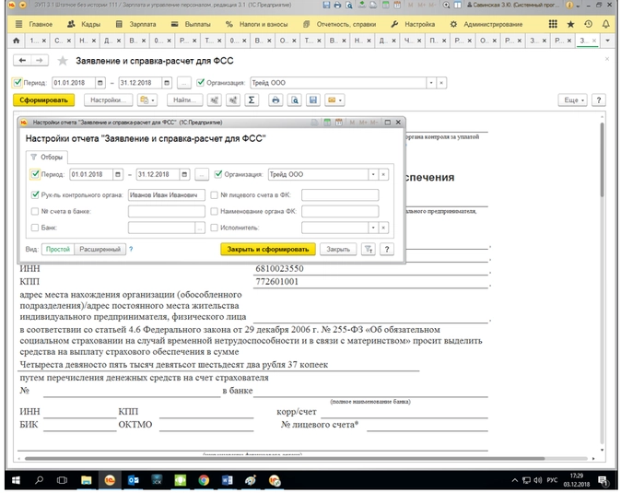
Task: Enable Наименование органа ФК checkbox
Action: tap(215, 211)
